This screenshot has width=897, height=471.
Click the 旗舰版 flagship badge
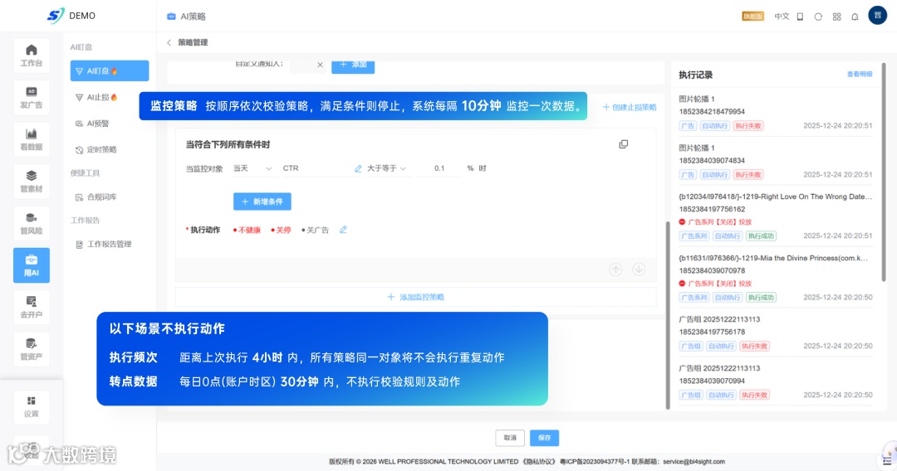[752, 17]
